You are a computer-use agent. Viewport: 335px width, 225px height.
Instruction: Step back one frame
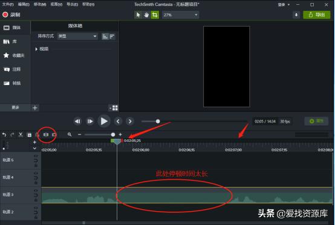tap(77, 121)
